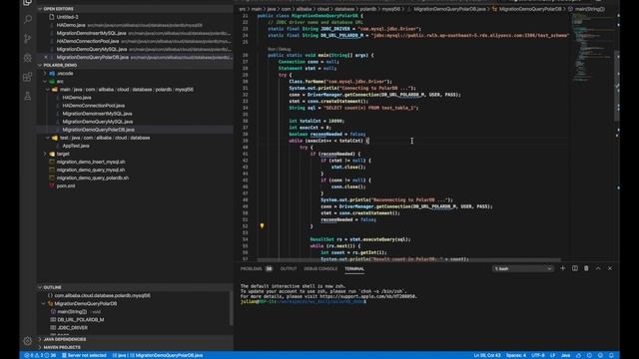Image resolution: width=639 pixels, height=359 pixels.
Task: Collapse the OPEN EDITORS section
Action: pos(40,9)
